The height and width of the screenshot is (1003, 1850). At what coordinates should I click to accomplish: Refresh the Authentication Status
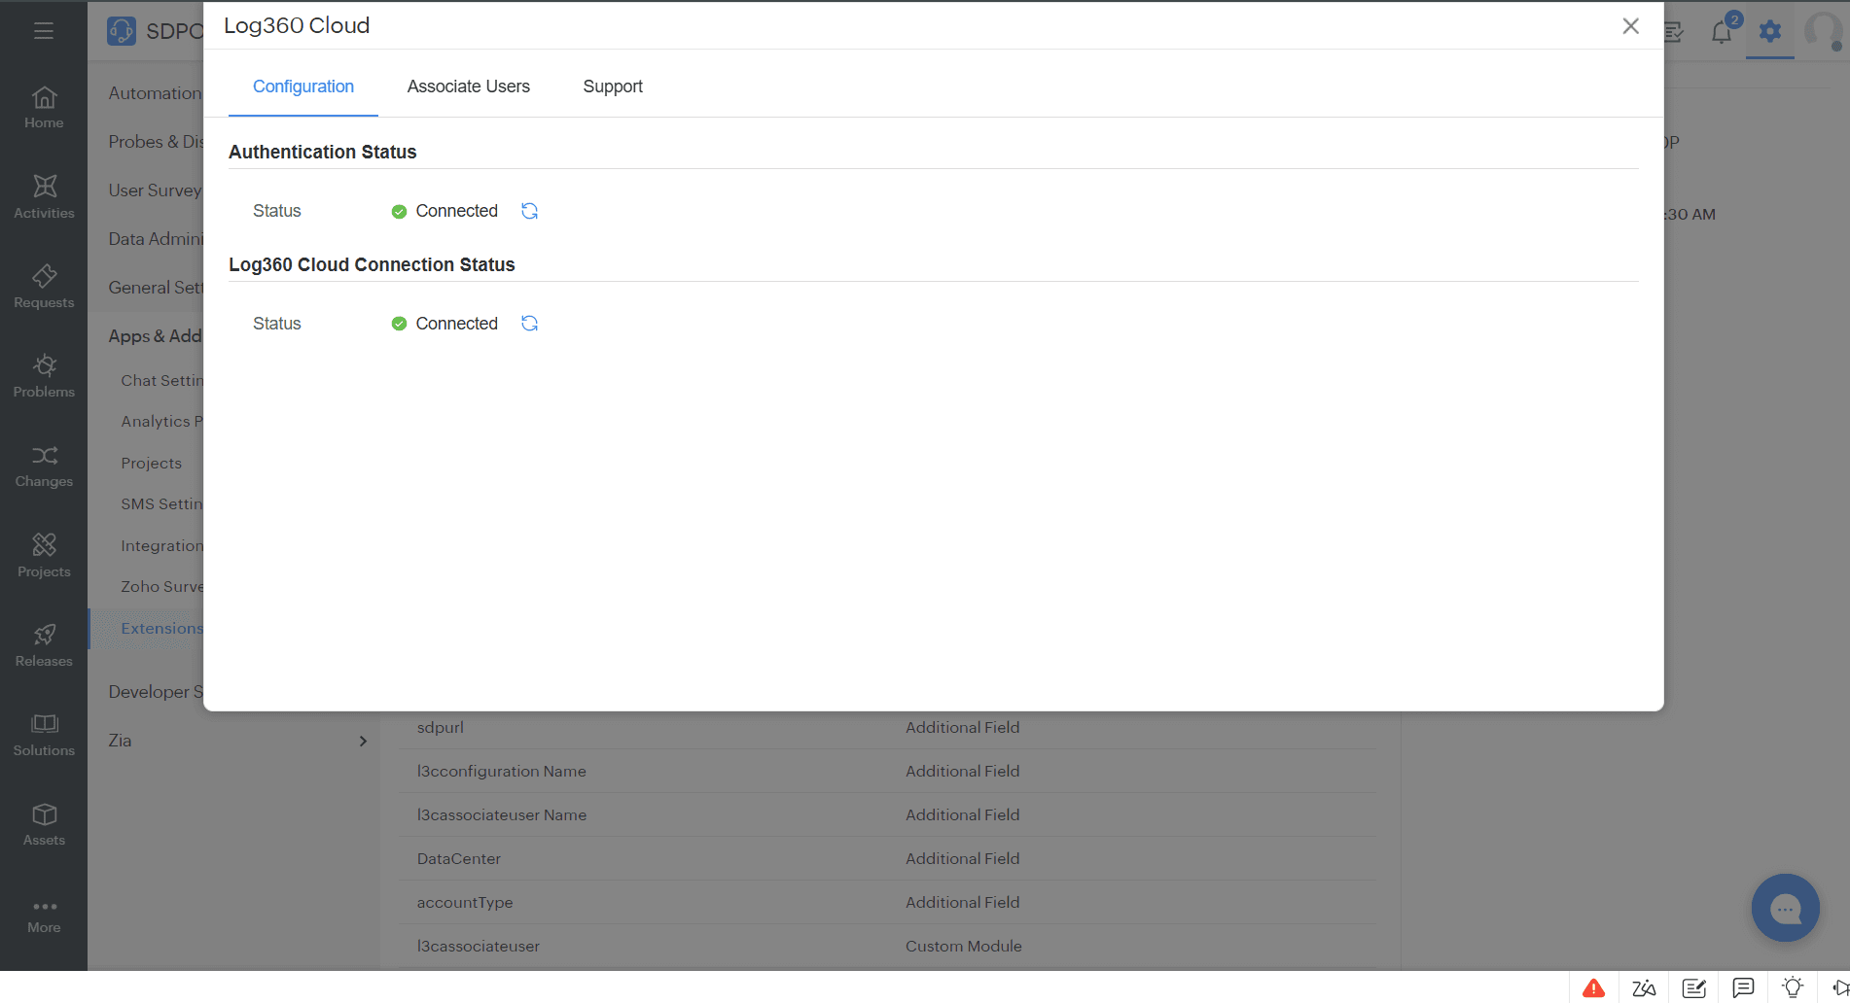coord(529,211)
